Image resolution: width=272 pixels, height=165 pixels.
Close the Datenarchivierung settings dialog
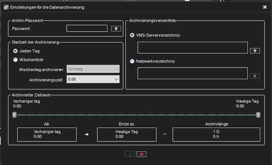click(265, 7)
